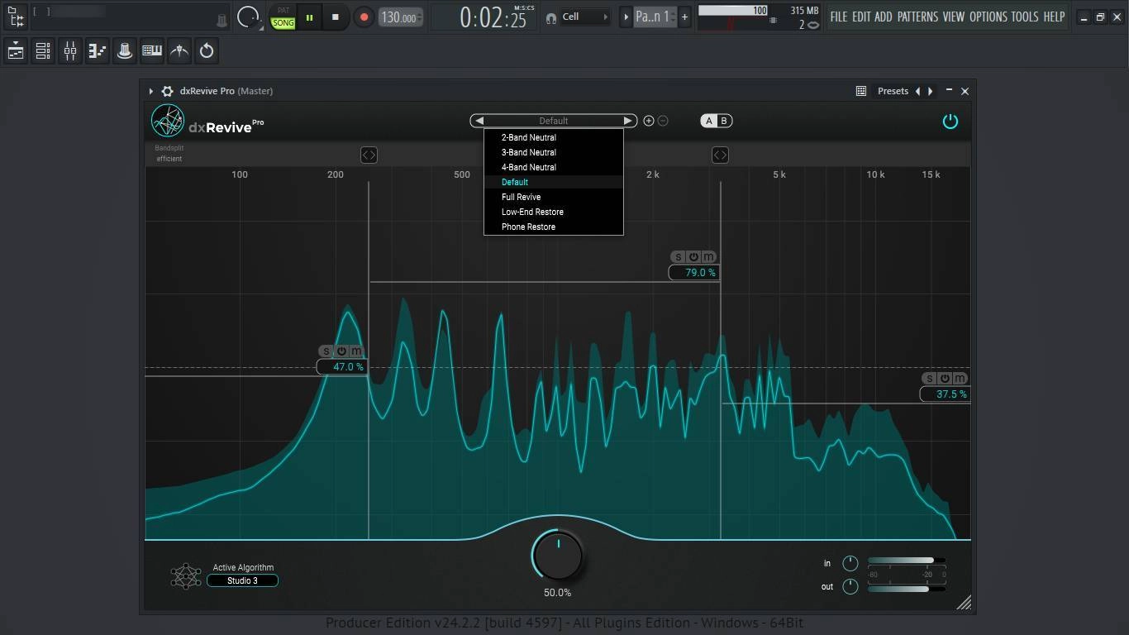Click the large 50.0% amount knob
This screenshot has width=1129, height=635.
click(558, 555)
